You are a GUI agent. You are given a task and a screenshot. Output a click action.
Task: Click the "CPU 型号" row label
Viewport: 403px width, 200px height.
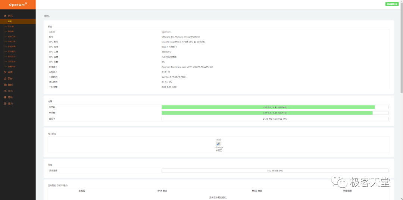(x=53, y=42)
